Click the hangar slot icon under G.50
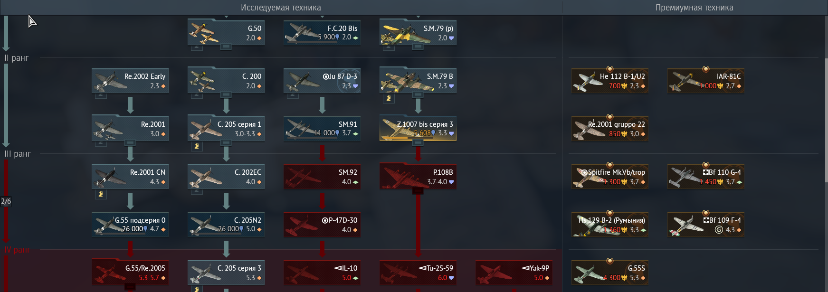 click(197, 47)
